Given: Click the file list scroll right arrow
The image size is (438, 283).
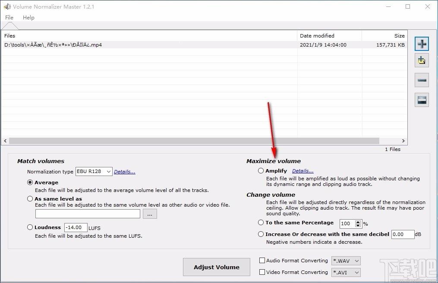Looking at the screenshot, I should [x=403, y=141].
